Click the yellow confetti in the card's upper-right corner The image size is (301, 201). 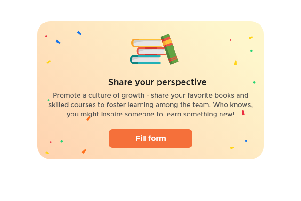[x=251, y=38]
